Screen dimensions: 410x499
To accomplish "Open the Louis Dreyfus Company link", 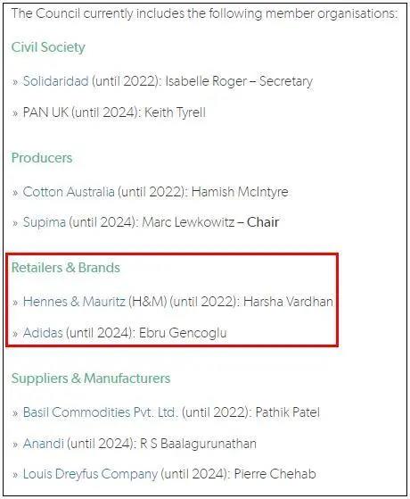I will (x=90, y=474).
